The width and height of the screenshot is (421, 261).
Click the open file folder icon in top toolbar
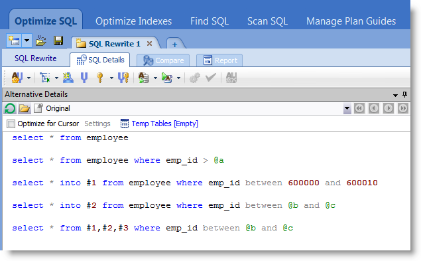click(x=41, y=41)
